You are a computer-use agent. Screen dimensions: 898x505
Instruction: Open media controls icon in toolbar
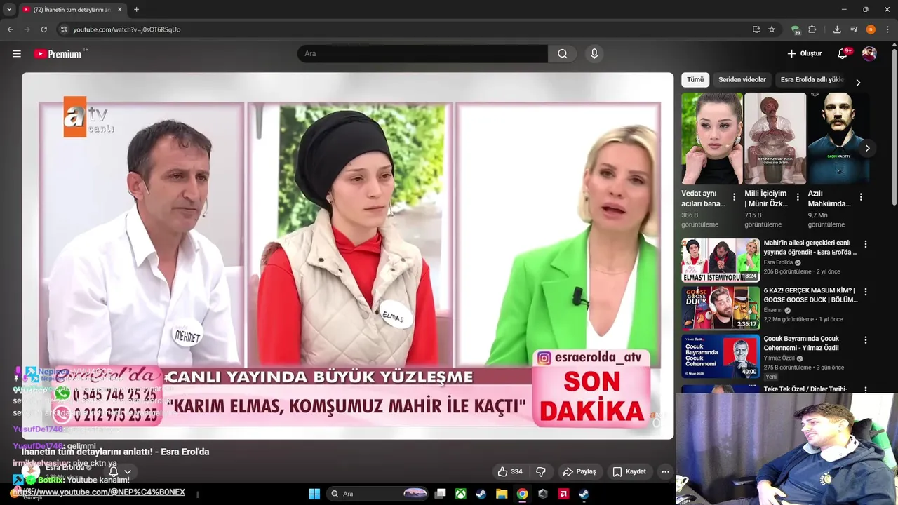[x=854, y=29]
